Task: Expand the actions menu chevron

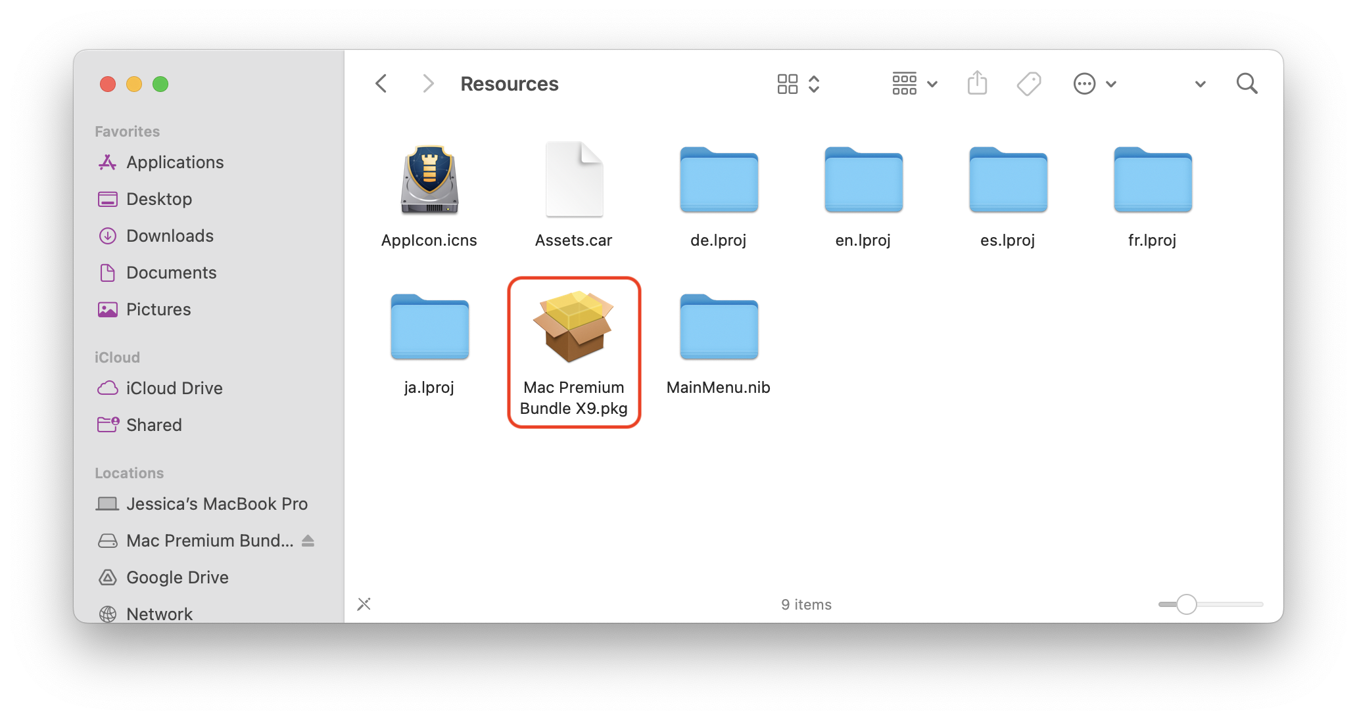Action: [x=1111, y=84]
